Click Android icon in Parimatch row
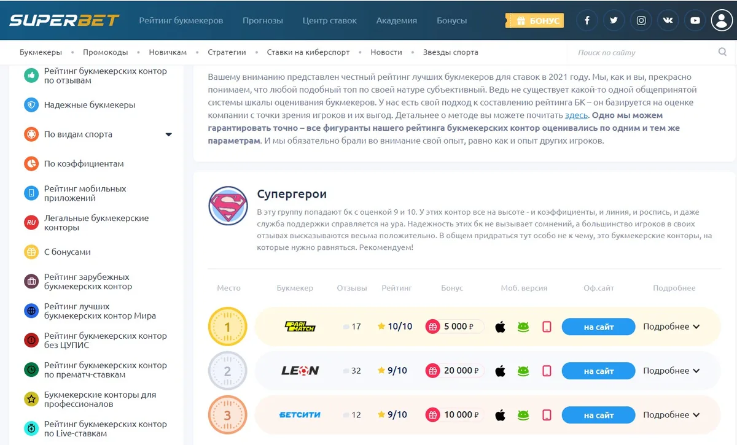 click(523, 327)
